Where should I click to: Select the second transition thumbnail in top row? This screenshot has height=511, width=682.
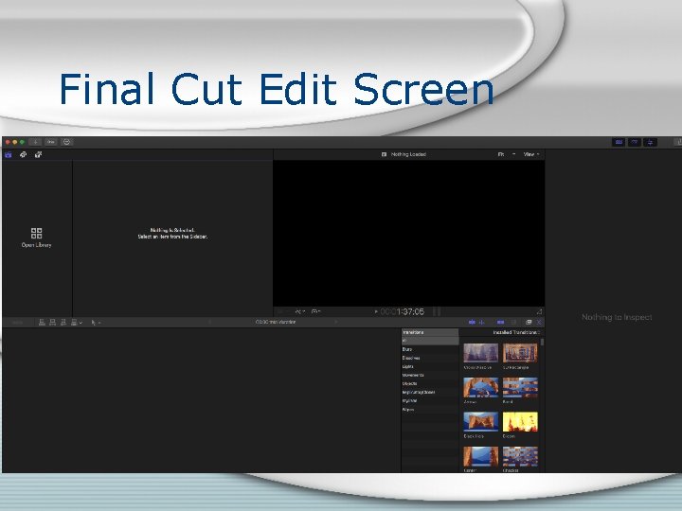click(x=520, y=353)
